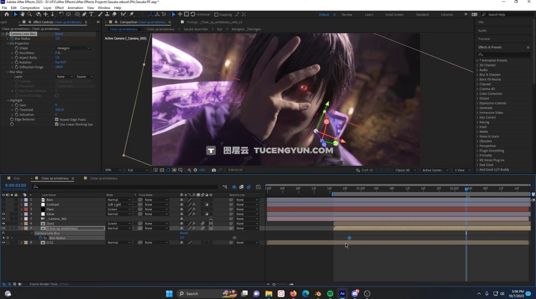
Task: Click the _Camera_002 layer pink label swatch
Action: (25, 219)
